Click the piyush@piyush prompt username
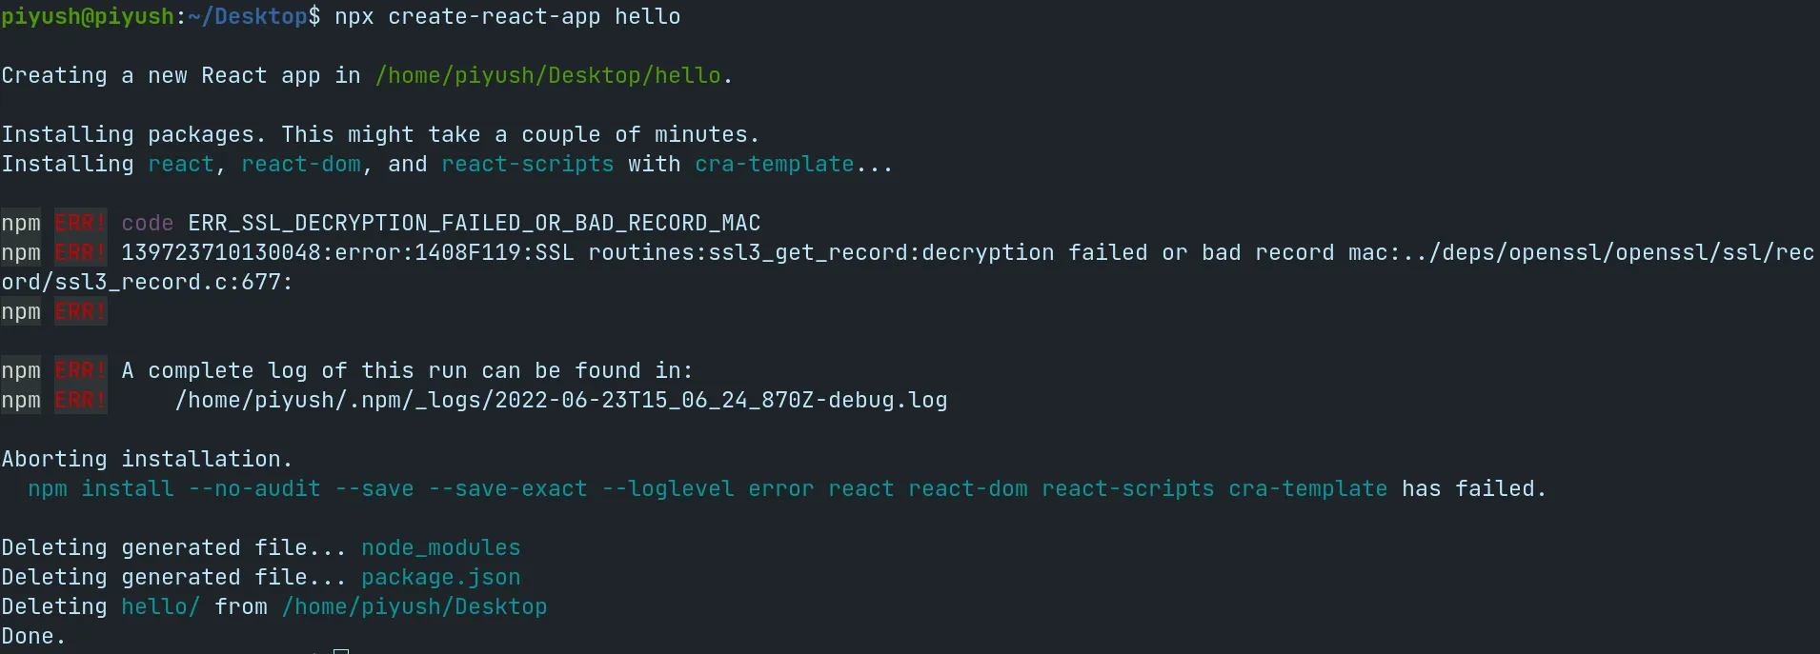This screenshot has height=654, width=1820. pos(88,16)
